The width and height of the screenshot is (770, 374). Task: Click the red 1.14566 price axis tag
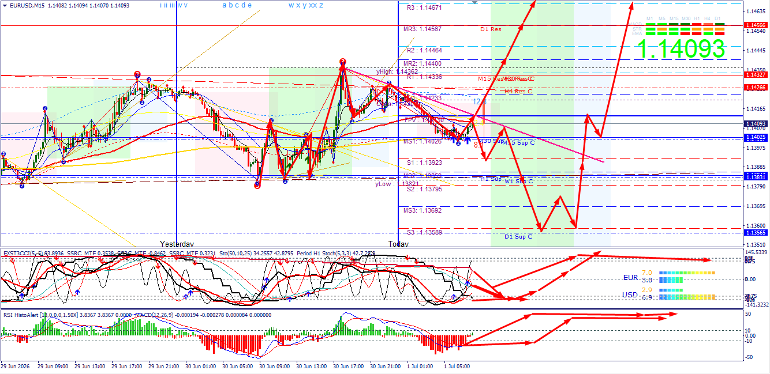[756, 25]
